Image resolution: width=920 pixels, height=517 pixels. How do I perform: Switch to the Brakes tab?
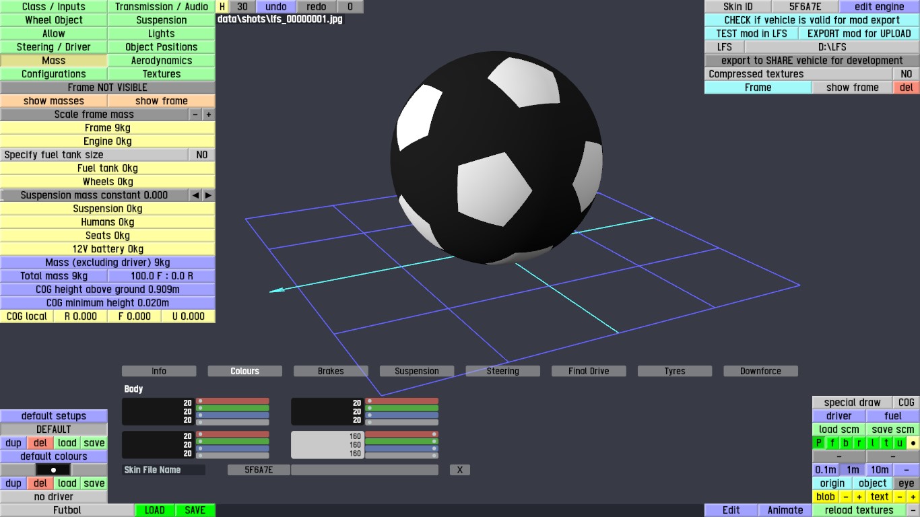tap(331, 371)
